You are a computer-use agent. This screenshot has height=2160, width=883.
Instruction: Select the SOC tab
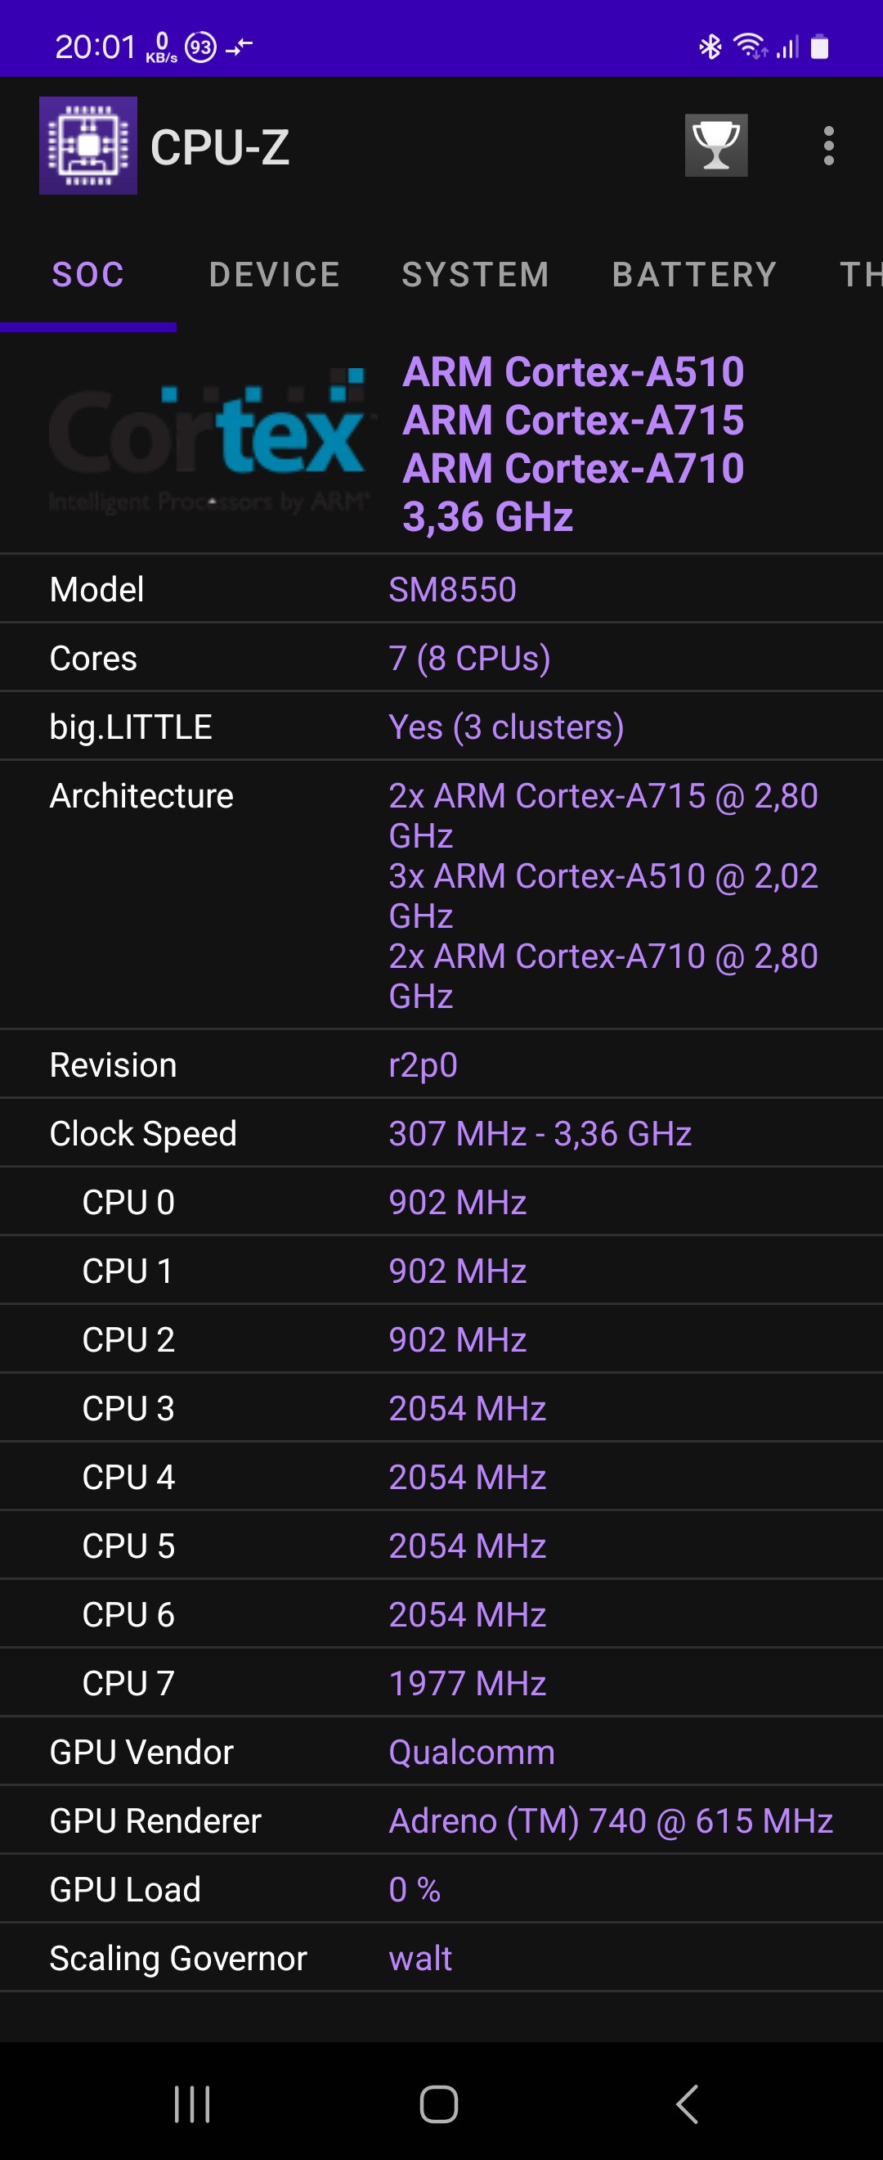coord(88,275)
